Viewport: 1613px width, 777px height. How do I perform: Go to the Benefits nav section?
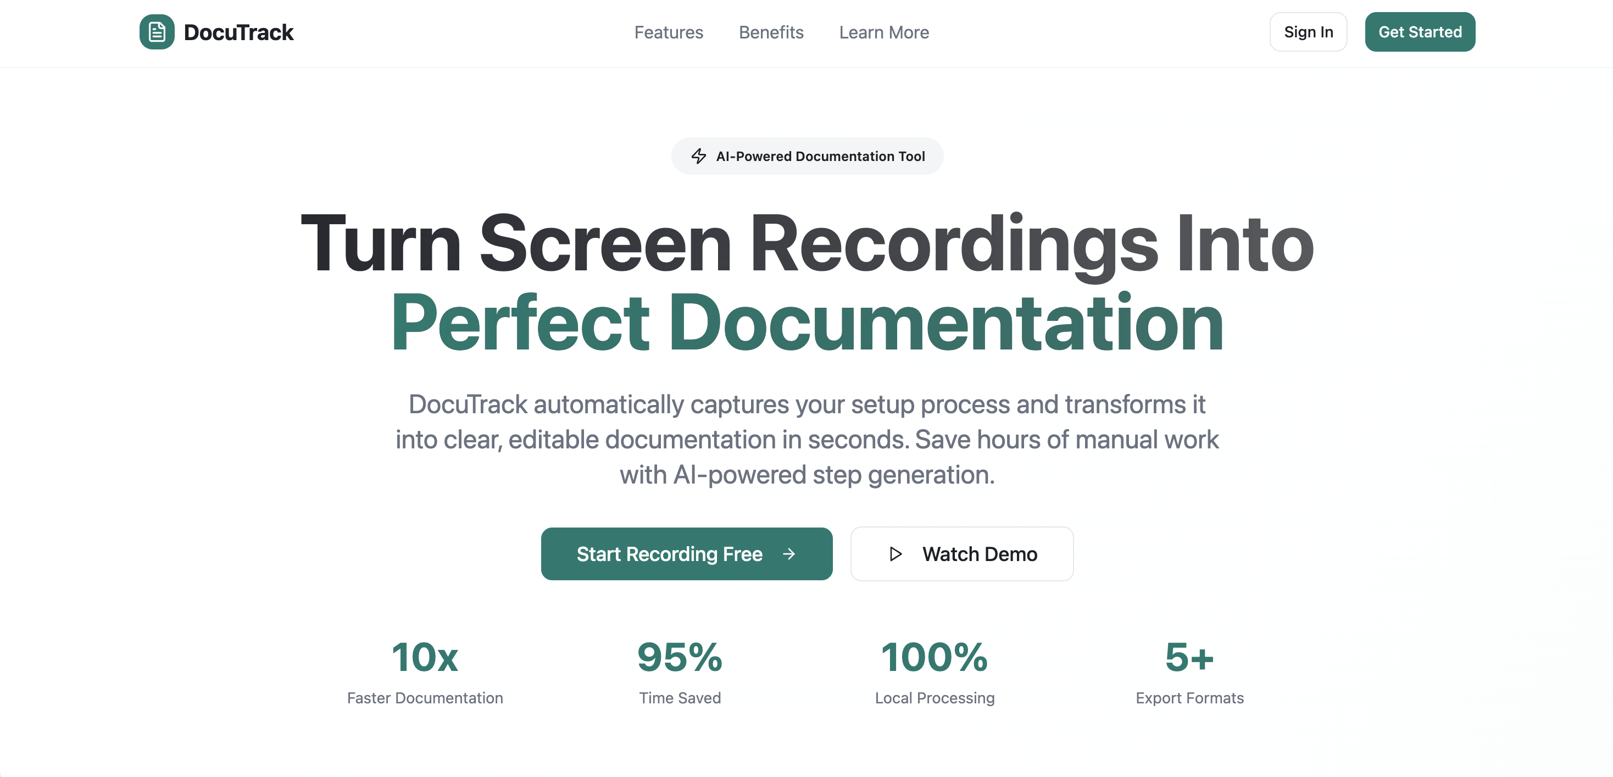771,32
